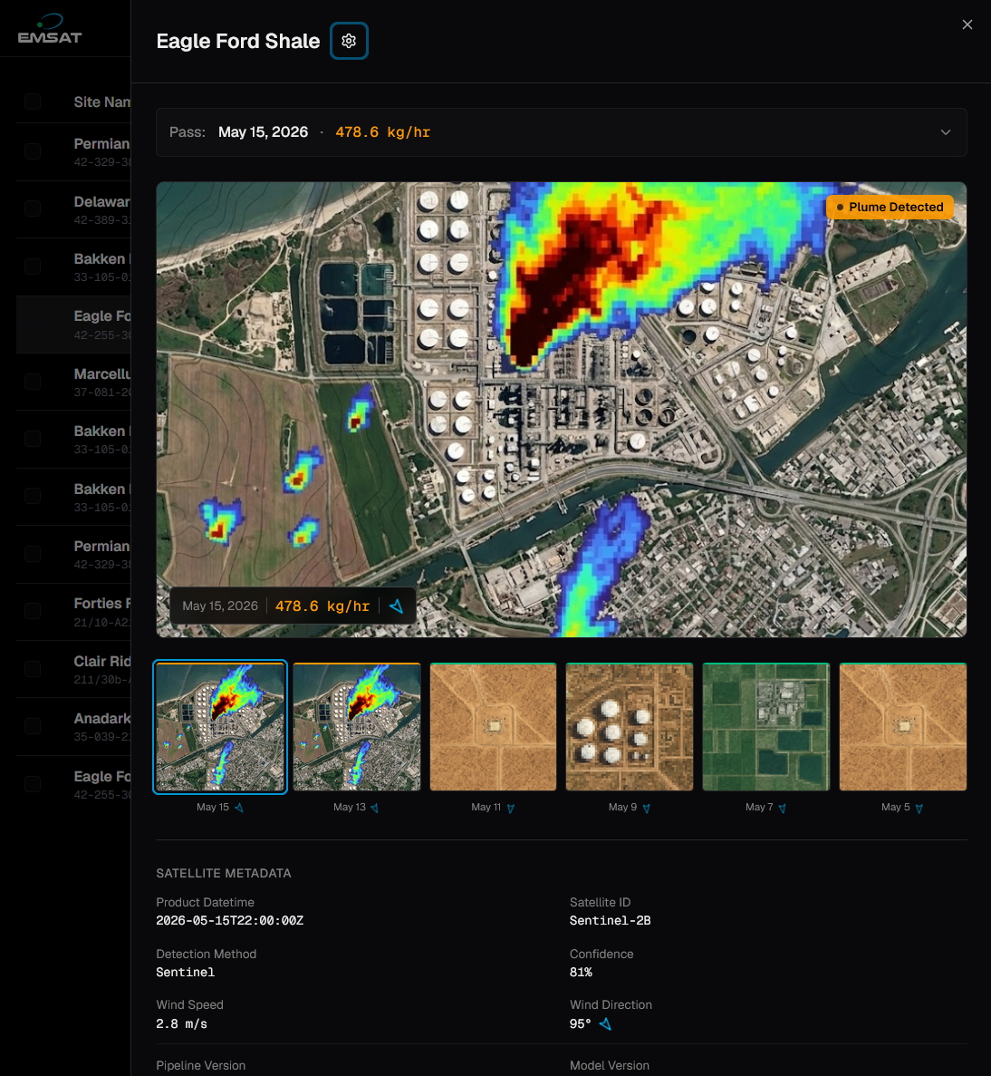Click the May 15, 2026 date in map overlay
991x1076 pixels.
220,606
